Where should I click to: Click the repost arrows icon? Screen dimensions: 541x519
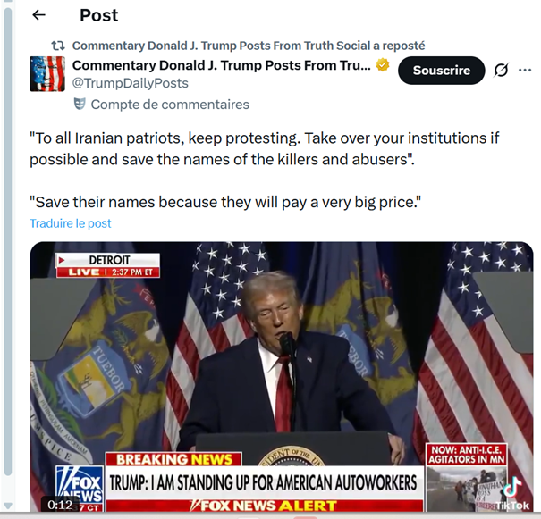pyautogui.click(x=57, y=46)
